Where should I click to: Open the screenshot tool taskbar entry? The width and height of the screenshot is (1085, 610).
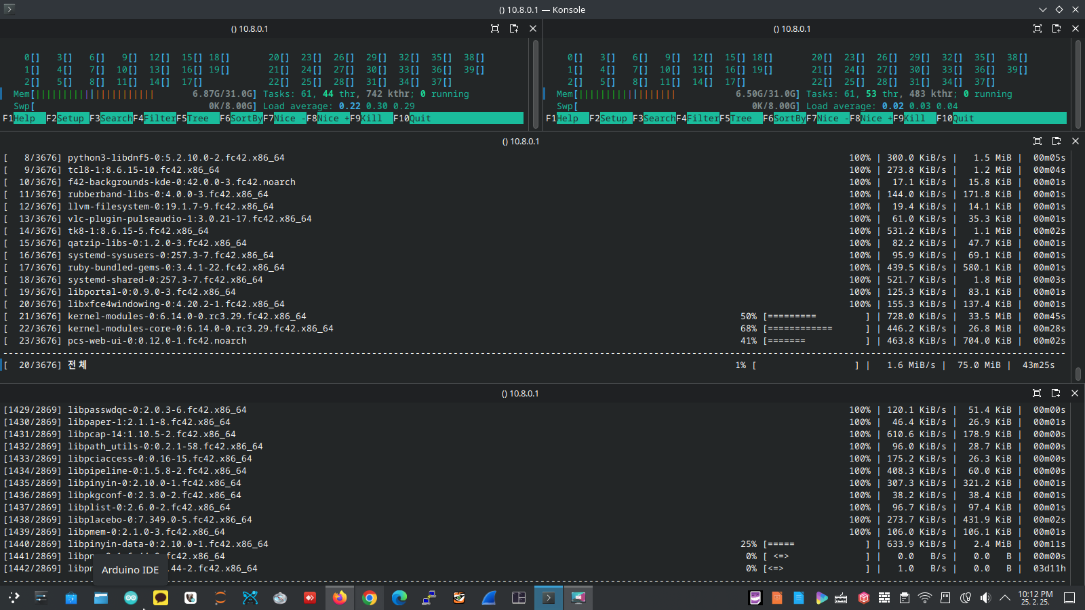point(578,598)
